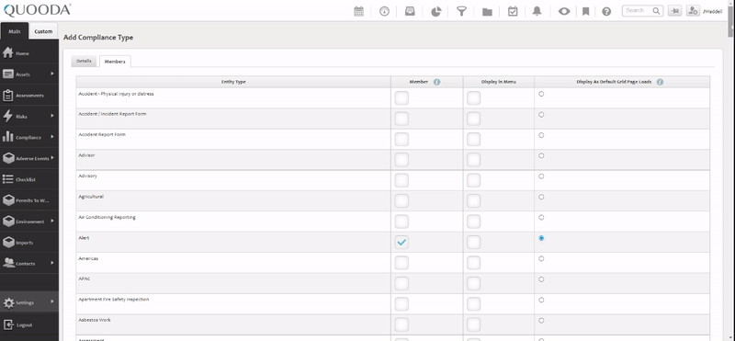Tick Display In Menu for Apartment Fire Safety Inspection
The height and width of the screenshot is (341, 735).
(x=473, y=304)
